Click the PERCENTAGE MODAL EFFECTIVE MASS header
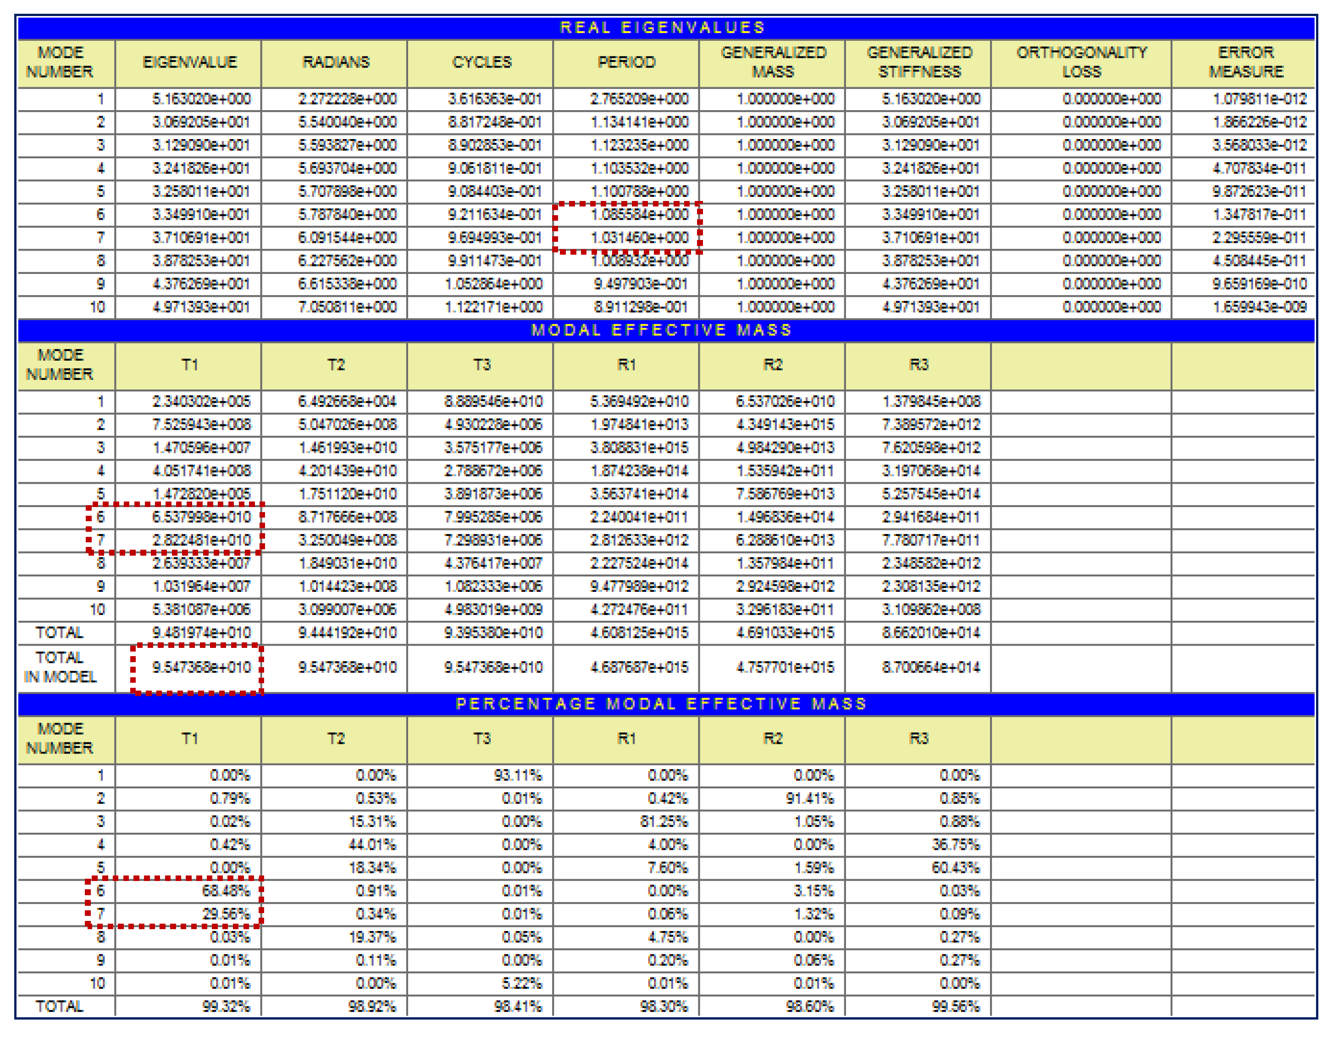 [663, 704]
